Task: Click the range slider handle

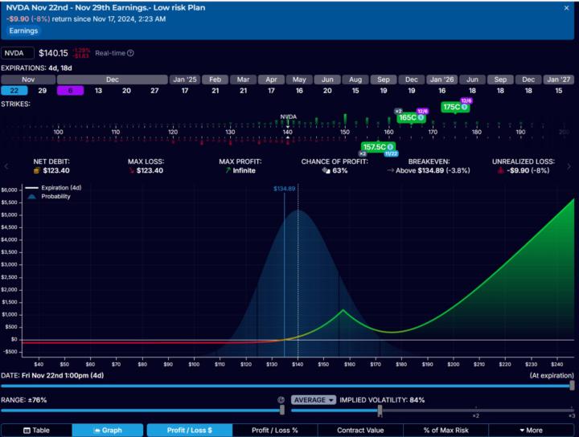Action: [281, 410]
